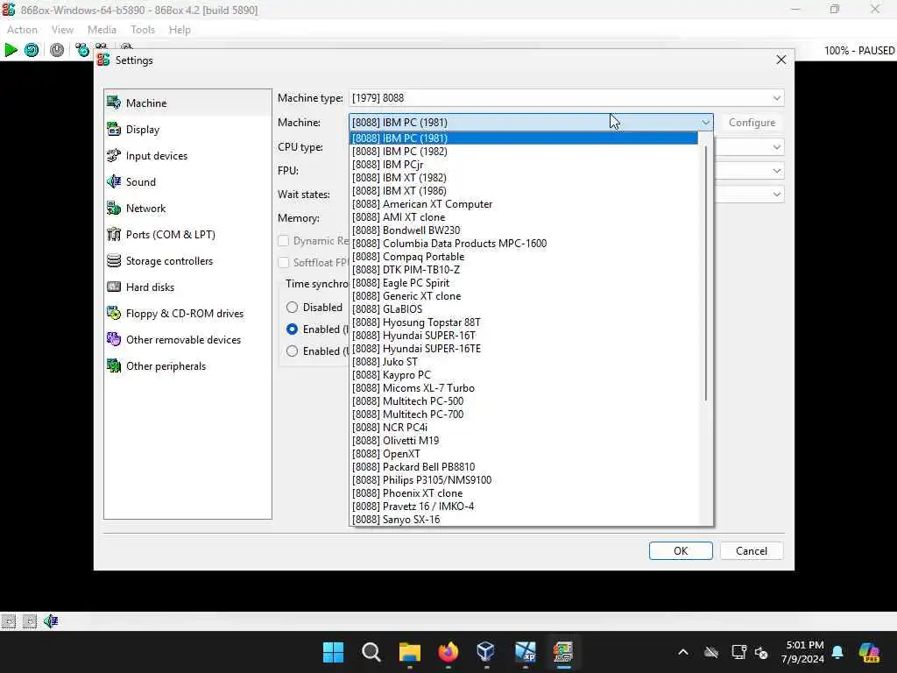Open Other peripherals settings
This screenshot has height=673, width=897.
187,366
